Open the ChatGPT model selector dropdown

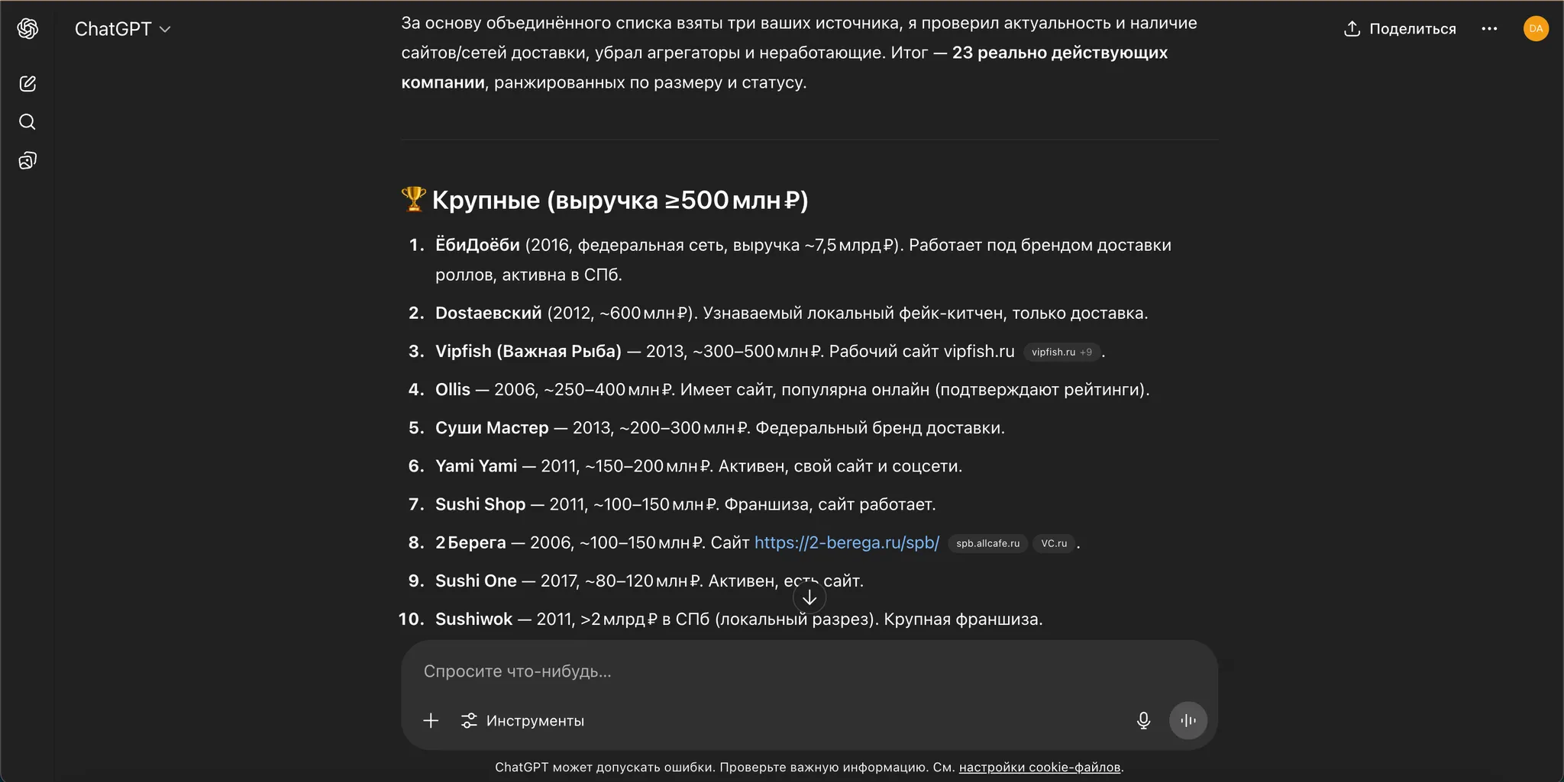click(123, 29)
